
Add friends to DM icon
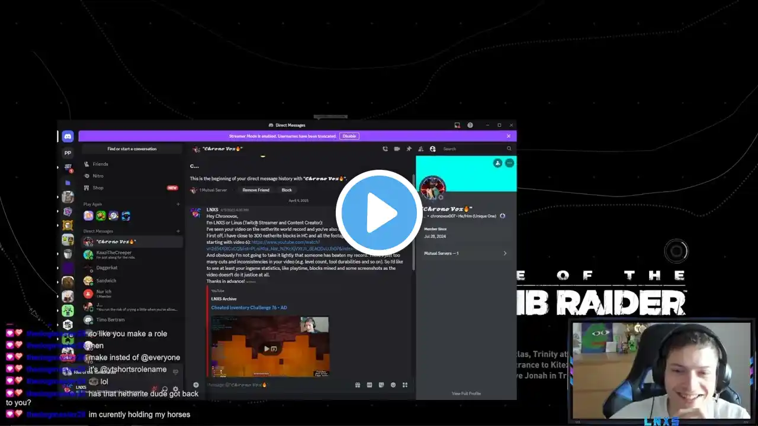click(x=420, y=149)
